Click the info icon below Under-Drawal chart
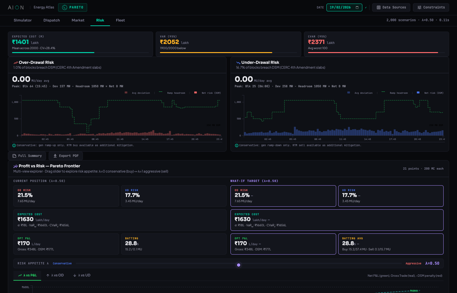This screenshot has height=293, width=457. coord(236,146)
